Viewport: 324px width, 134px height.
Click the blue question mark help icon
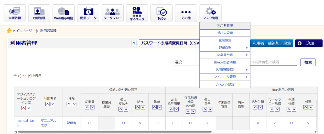(134, 43)
